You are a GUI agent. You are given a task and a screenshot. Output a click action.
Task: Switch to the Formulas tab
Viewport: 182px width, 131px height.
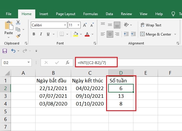point(90,14)
